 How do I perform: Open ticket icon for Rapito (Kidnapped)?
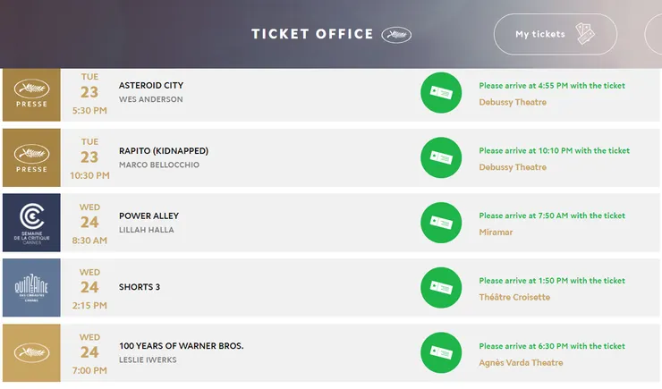(441, 157)
